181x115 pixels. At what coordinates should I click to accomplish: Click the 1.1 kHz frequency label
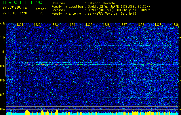(x=3, y=37)
